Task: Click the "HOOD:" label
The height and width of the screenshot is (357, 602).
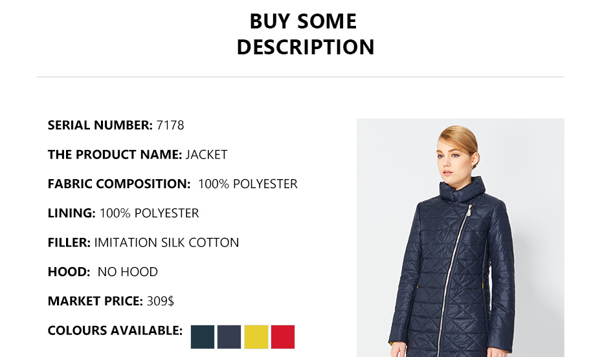Action: click(69, 272)
